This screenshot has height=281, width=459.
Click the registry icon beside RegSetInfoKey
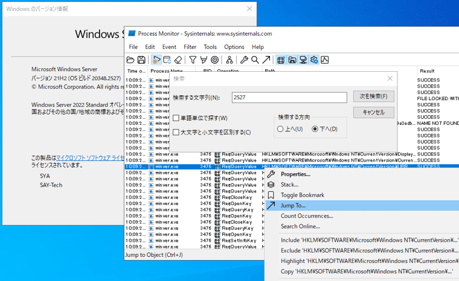[217, 241]
